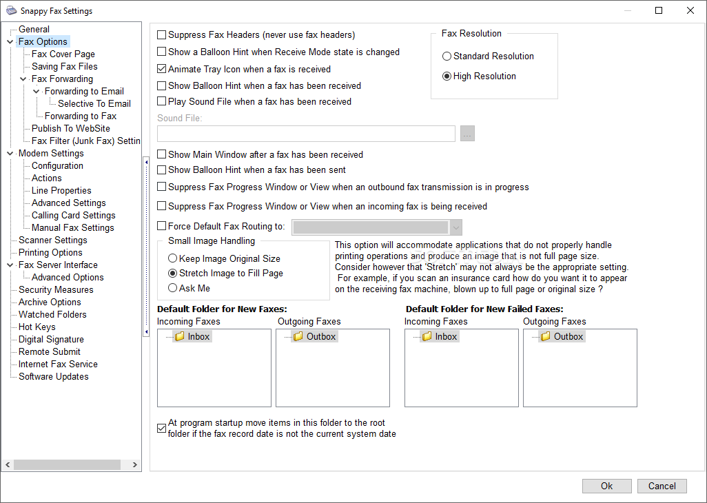Open Digital Signature settings

[51, 339]
